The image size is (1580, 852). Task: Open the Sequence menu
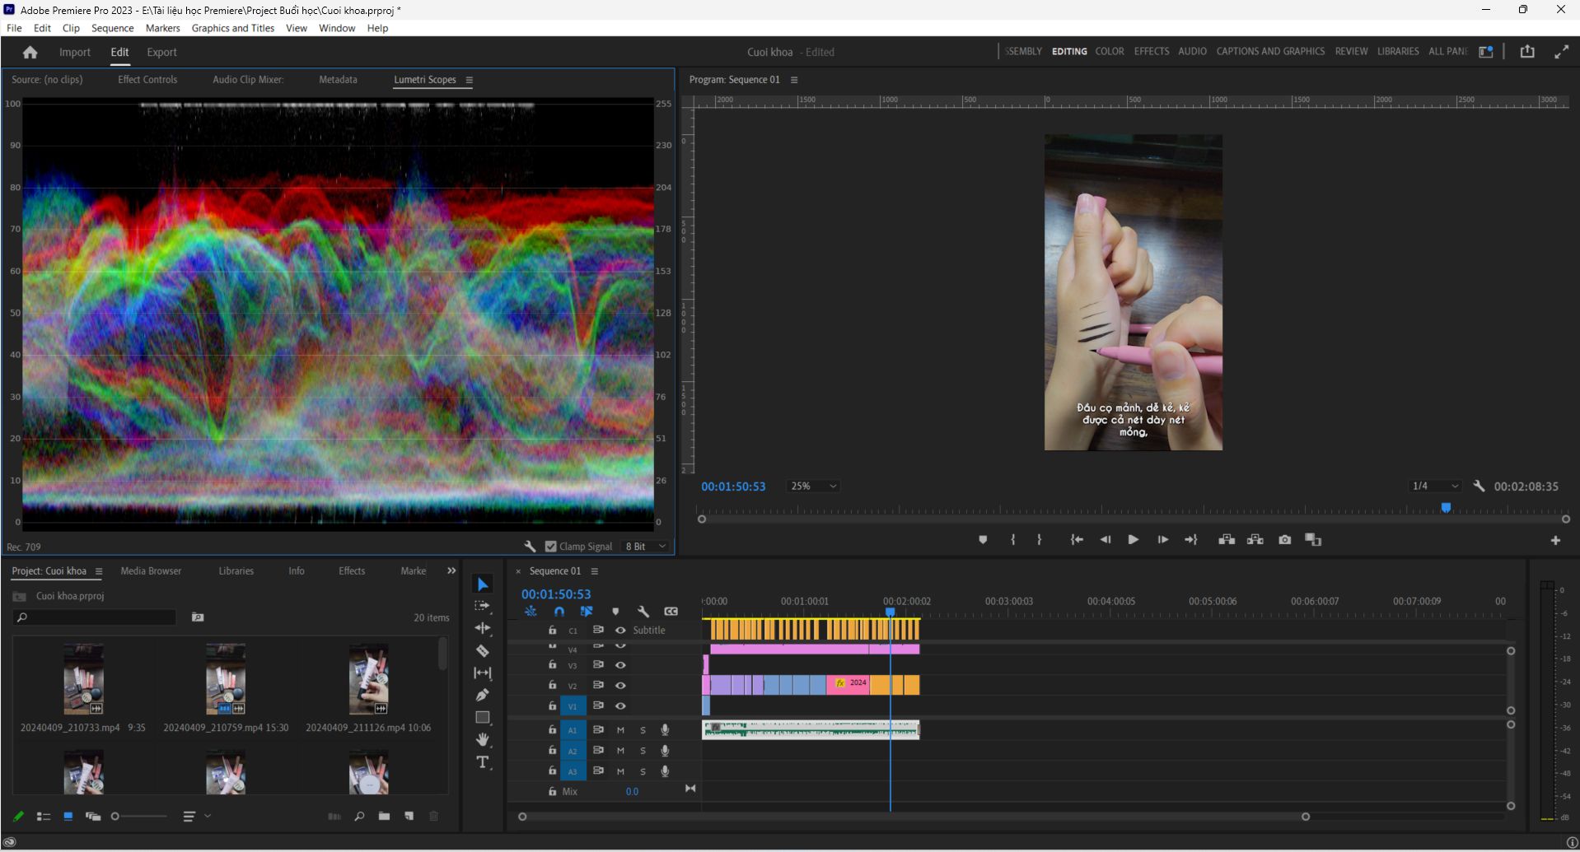[112, 28]
